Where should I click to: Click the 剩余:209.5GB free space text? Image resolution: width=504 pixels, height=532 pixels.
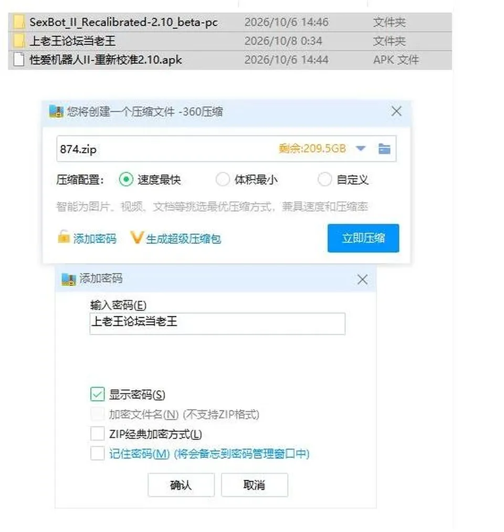pyautogui.click(x=312, y=148)
